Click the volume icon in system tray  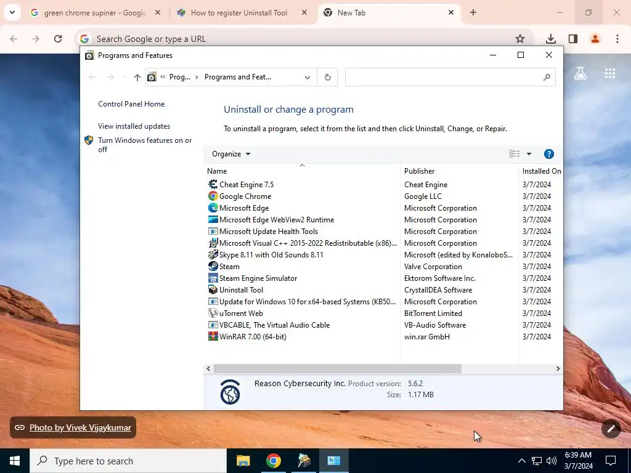[x=552, y=461]
